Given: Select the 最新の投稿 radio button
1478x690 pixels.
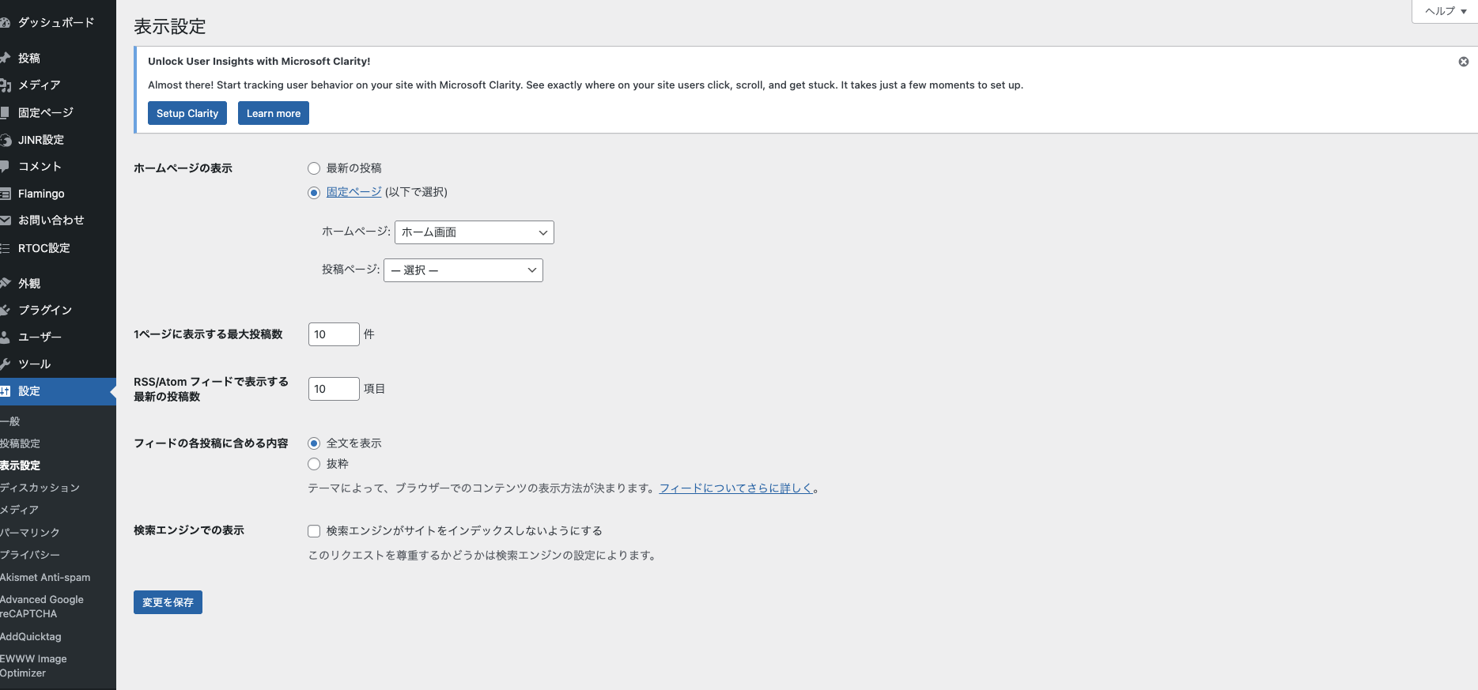Looking at the screenshot, I should [x=314, y=168].
